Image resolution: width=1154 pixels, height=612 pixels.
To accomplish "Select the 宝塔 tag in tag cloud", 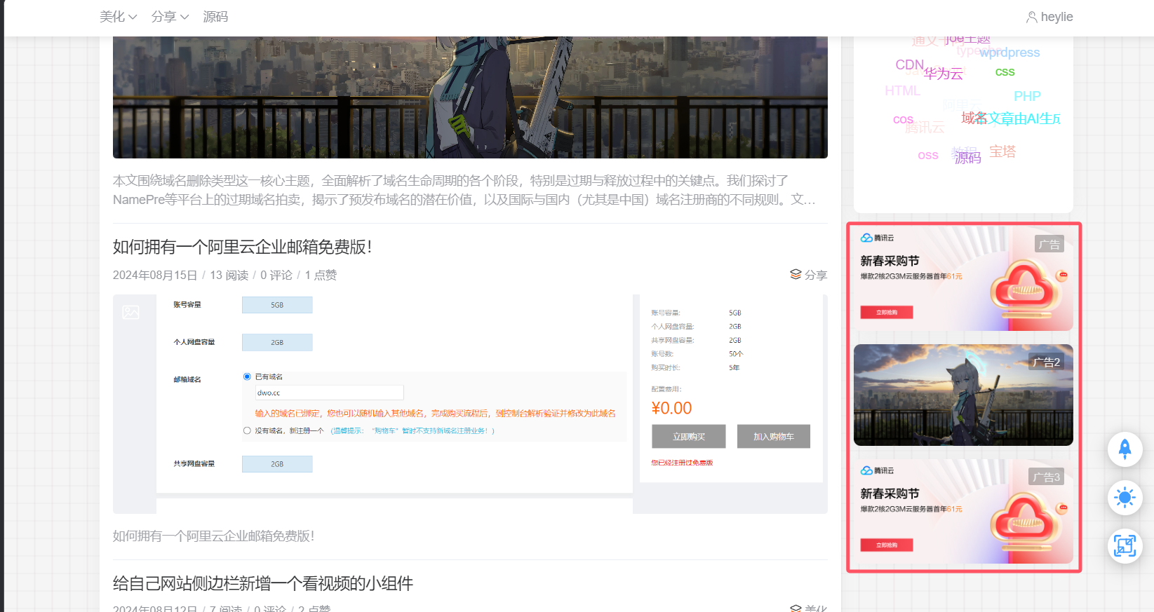I will point(1002,151).
